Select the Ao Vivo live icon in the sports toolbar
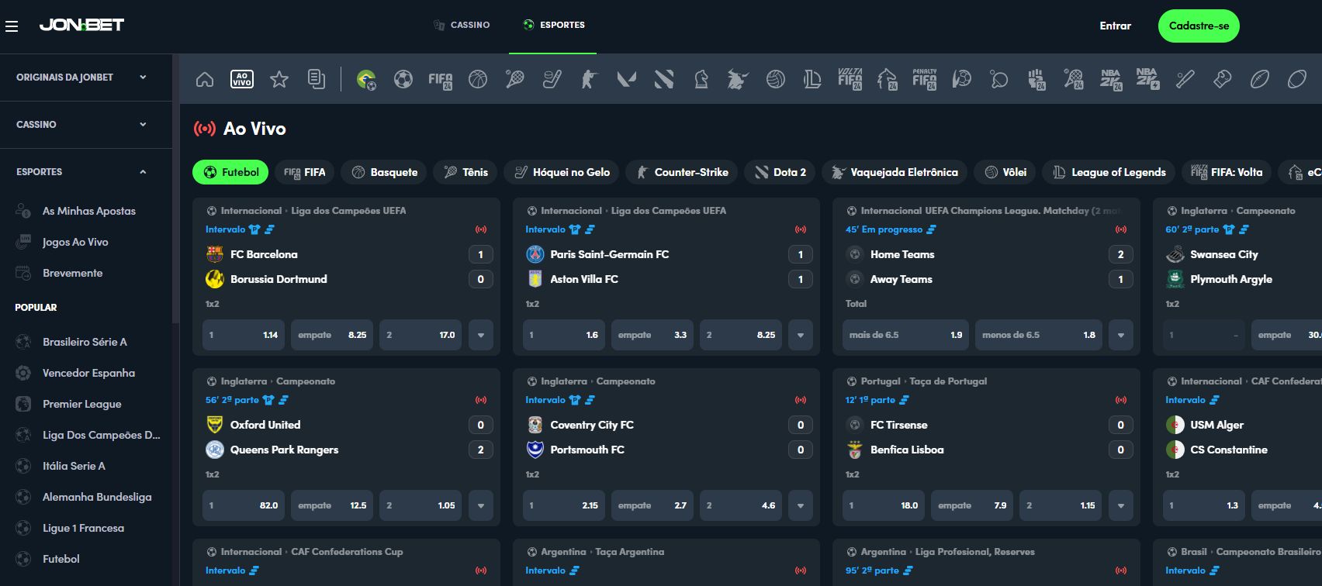Image resolution: width=1322 pixels, height=586 pixels. 242,79
